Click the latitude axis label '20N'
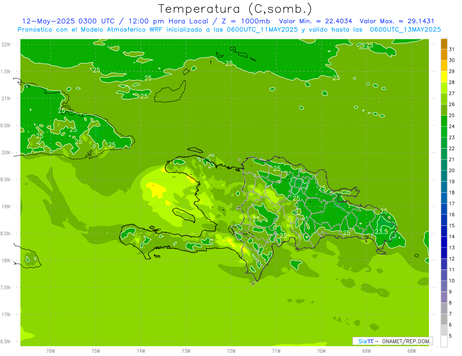This screenshot has width=462, height=356. (6, 152)
